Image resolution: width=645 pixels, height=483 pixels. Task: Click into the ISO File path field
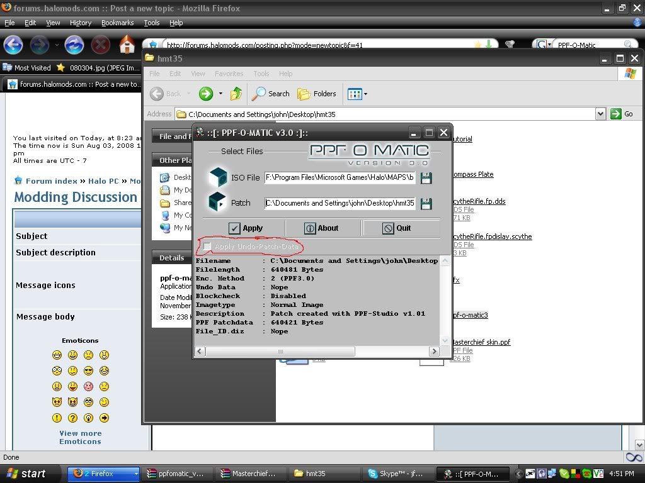(340, 177)
